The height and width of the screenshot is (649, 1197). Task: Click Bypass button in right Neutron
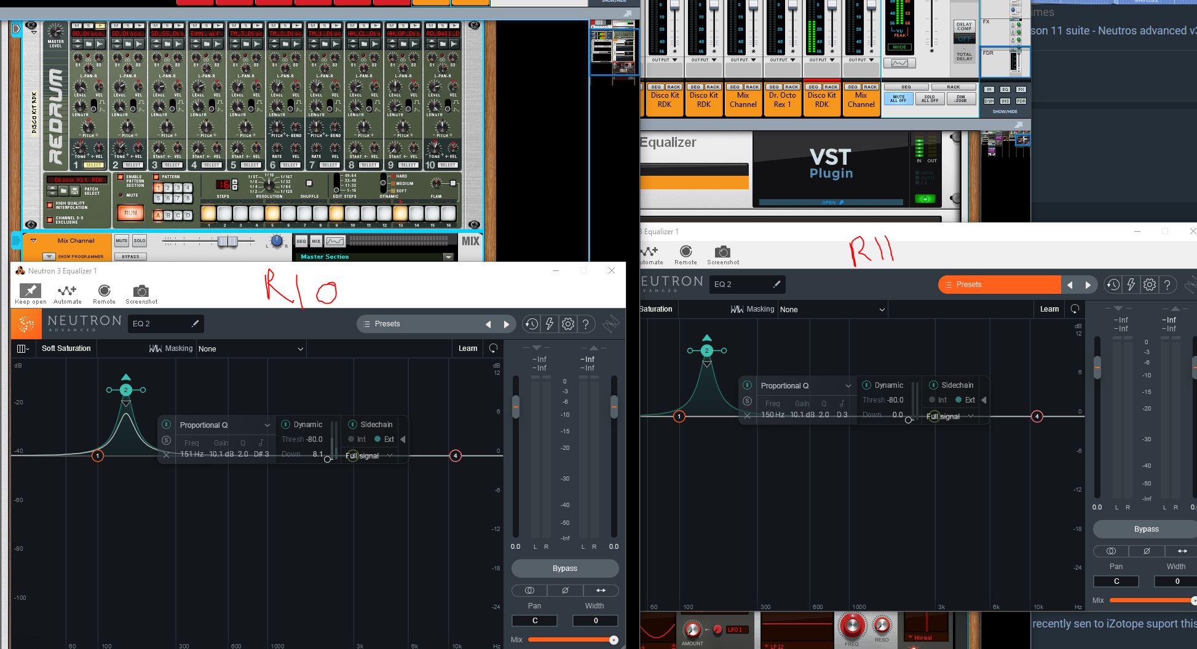(x=1146, y=529)
